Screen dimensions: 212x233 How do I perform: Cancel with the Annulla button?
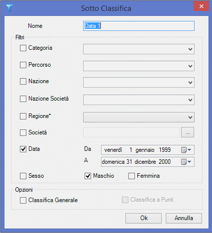click(x=184, y=218)
